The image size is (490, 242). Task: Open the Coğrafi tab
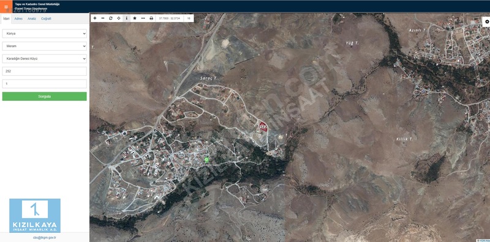point(47,19)
